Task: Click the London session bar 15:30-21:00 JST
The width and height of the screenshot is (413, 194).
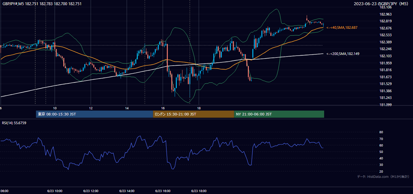Action: (193, 114)
